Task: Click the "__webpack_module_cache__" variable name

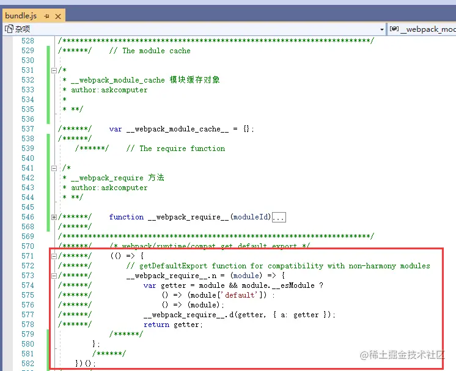Action: coord(177,129)
